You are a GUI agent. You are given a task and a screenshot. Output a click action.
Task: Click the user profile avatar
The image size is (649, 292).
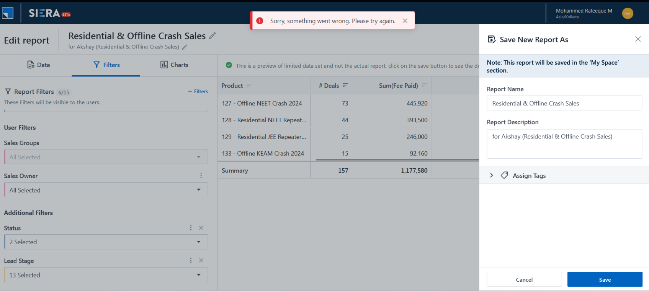(x=627, y=13)
